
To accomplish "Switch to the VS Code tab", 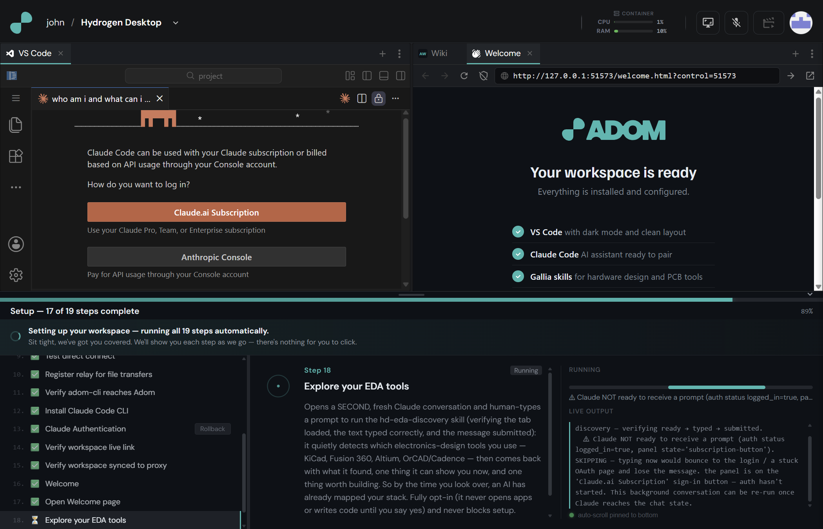I will [35, 53].
